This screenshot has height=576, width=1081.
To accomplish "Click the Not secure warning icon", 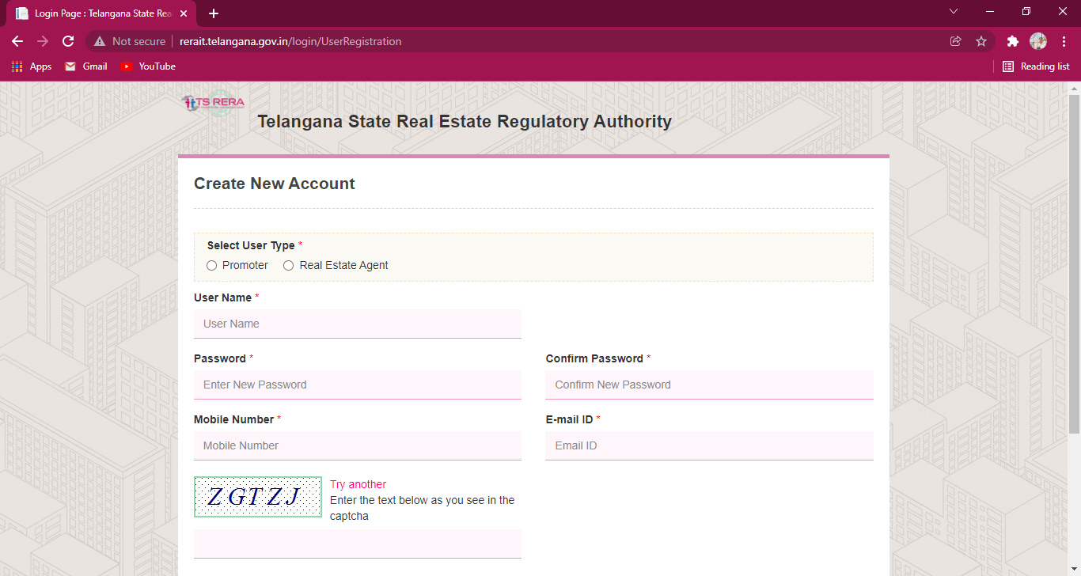I will coord(100,41).
